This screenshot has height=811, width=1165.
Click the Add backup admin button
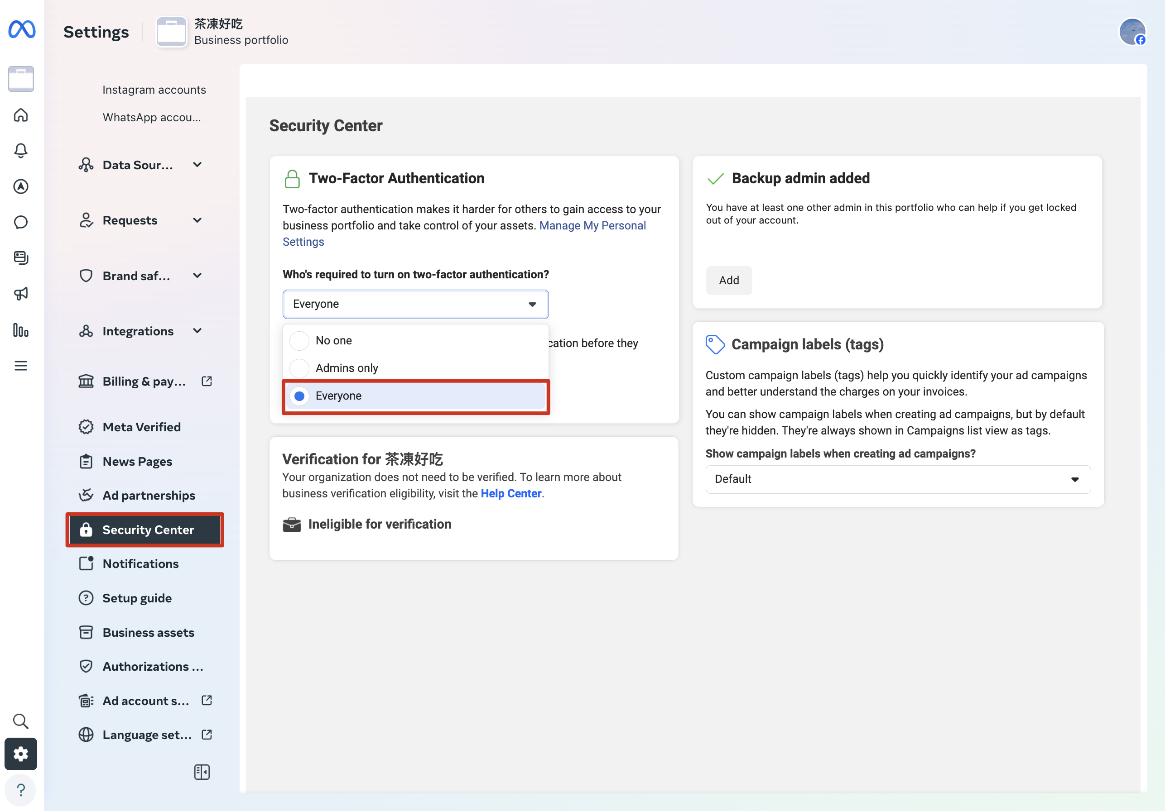(729, 280)
